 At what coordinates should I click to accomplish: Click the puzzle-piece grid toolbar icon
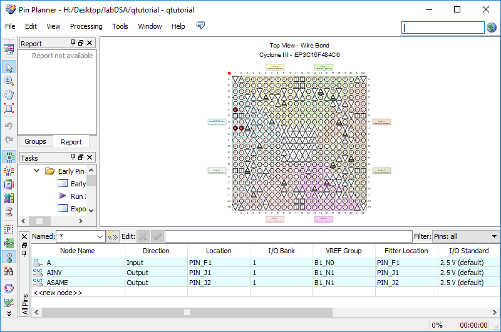pos(9,198)
